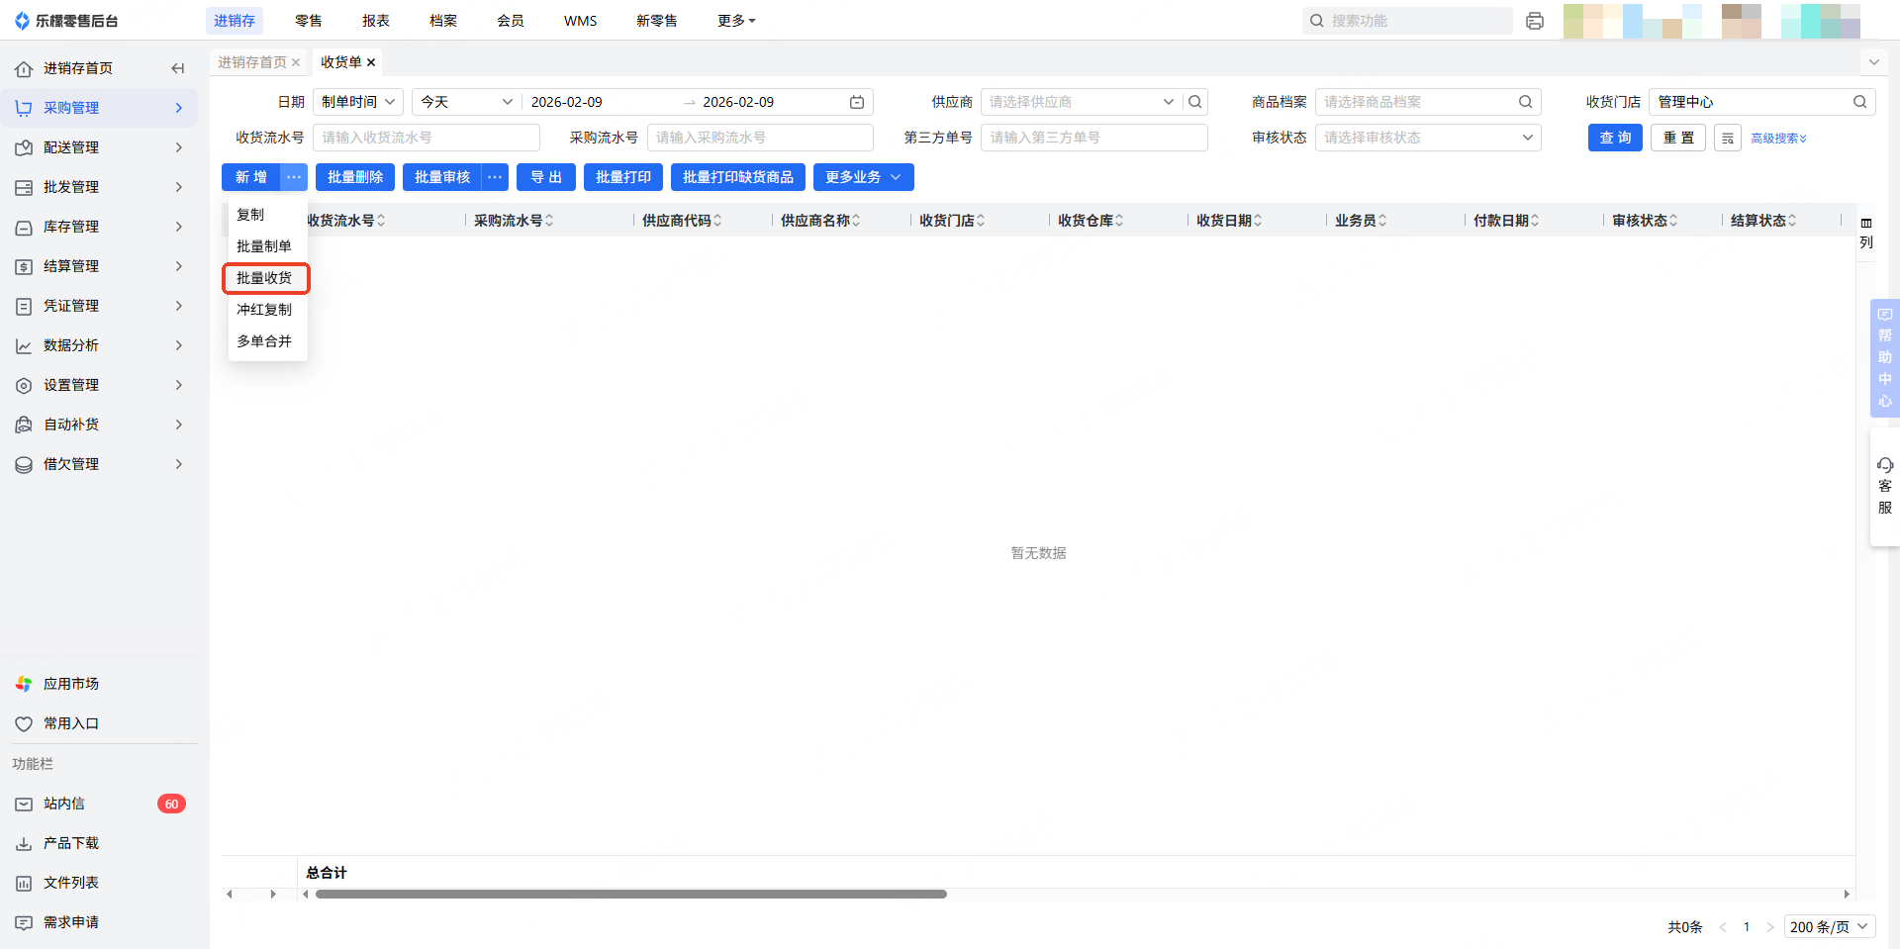Select 批量制单 from the dropdown menu
Viewport: 1900px width, 949px height.
pos(264,246)
